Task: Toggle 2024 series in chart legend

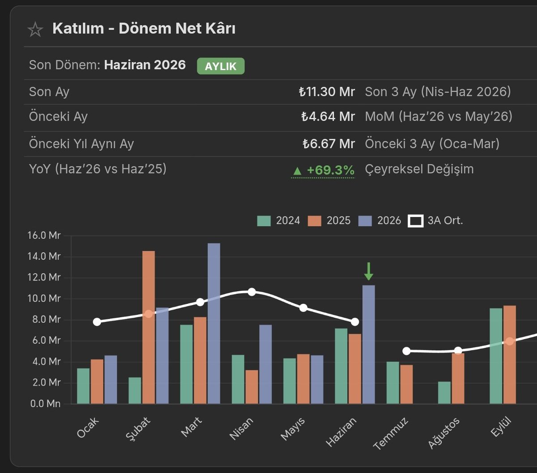Action: click(x=278, y=221)
